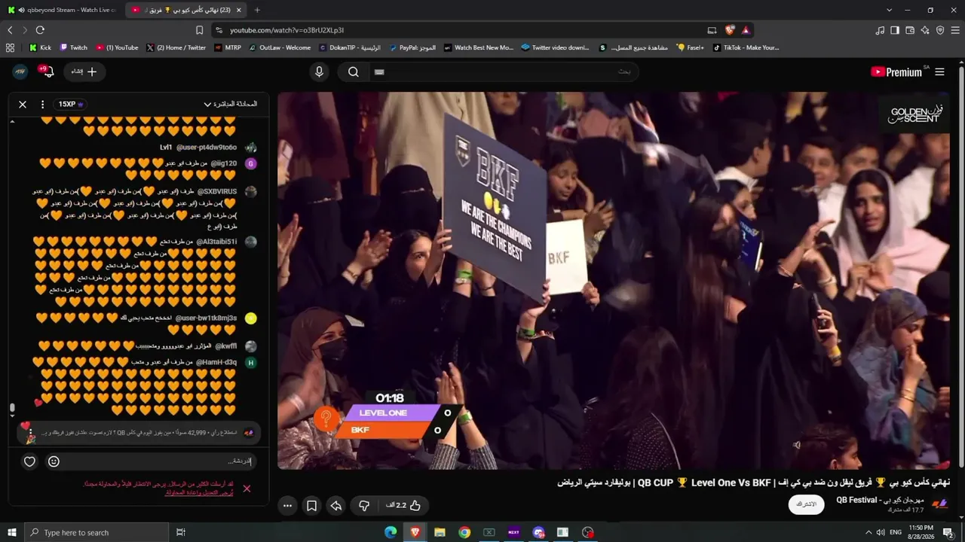Screen dimensions: 965x542
Task: Show hidden system tray icons
Action: tap(868, 532)
